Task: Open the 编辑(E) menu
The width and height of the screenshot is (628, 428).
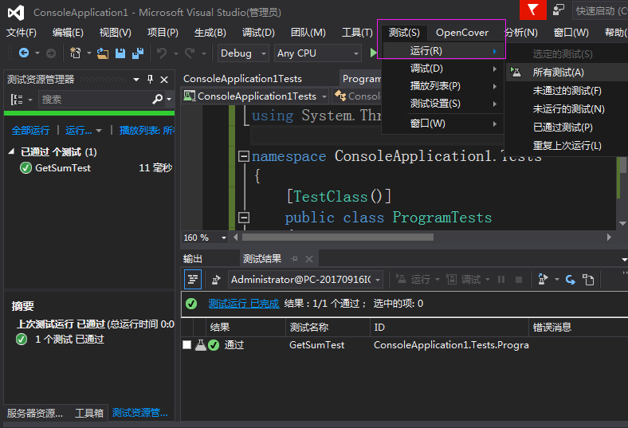Action: point(68,33)
